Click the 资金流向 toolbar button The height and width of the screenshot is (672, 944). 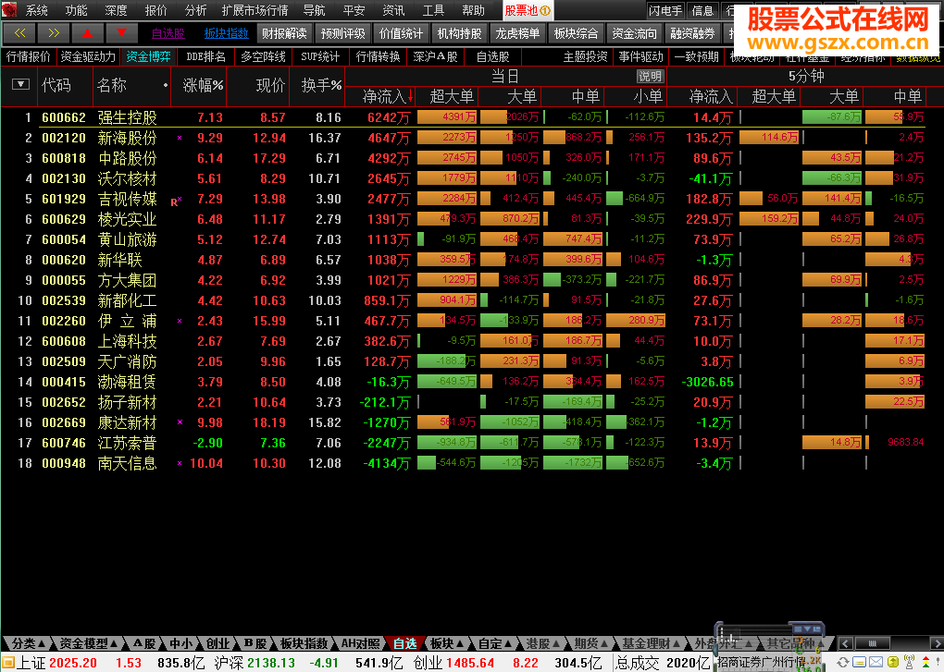634,33
